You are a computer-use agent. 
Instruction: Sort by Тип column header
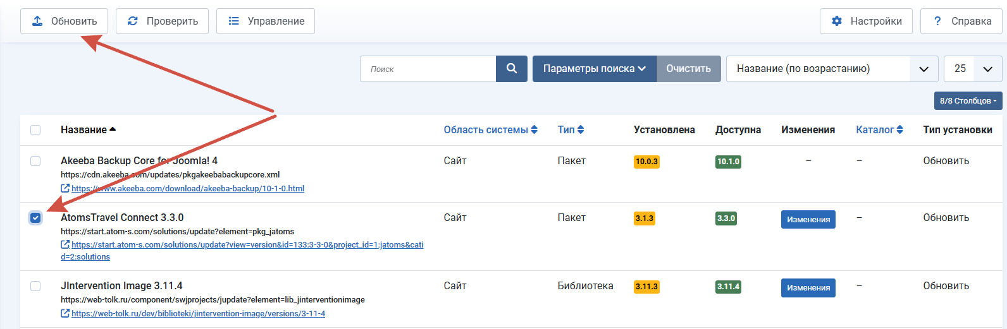coord(571,129)
